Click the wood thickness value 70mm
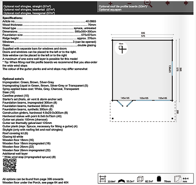196x185 pixels. point(92,25)
